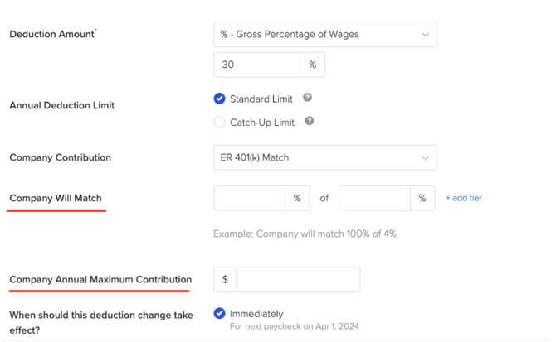Click the Immediately label text

256,314
